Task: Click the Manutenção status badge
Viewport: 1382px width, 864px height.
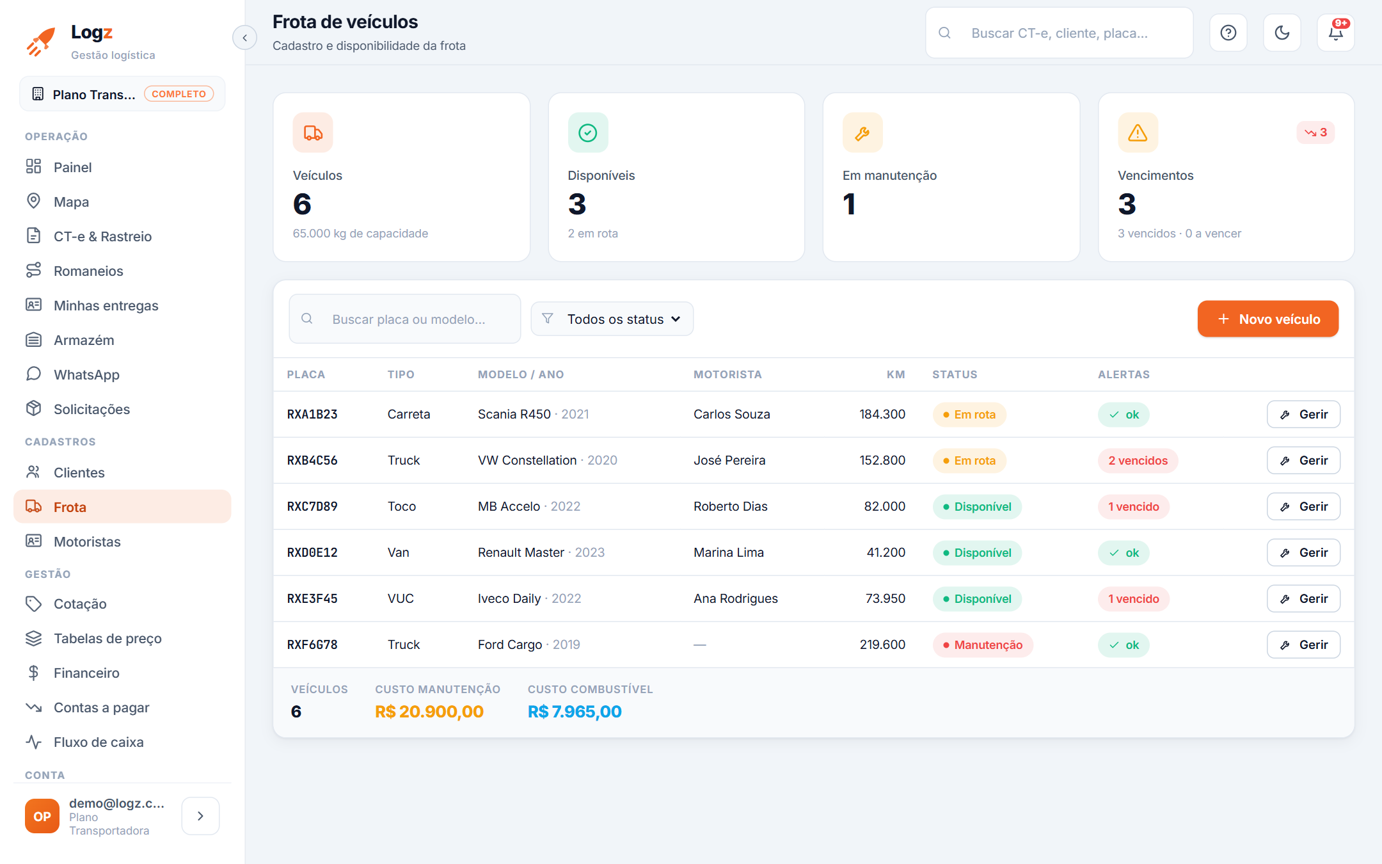Action: tap(982, 644)
